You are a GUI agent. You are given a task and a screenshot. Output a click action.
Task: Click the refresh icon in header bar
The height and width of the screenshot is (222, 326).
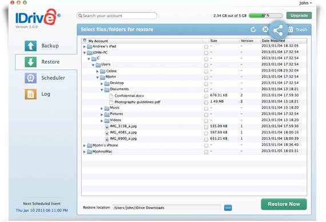(x=253, y=30)
